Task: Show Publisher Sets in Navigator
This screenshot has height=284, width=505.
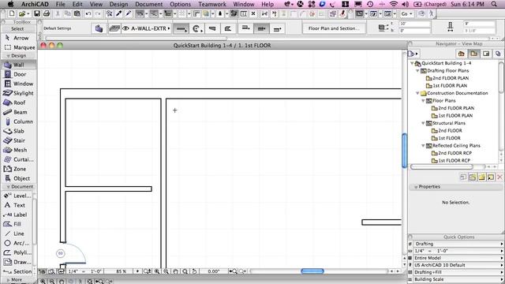Action: [498, 54]
